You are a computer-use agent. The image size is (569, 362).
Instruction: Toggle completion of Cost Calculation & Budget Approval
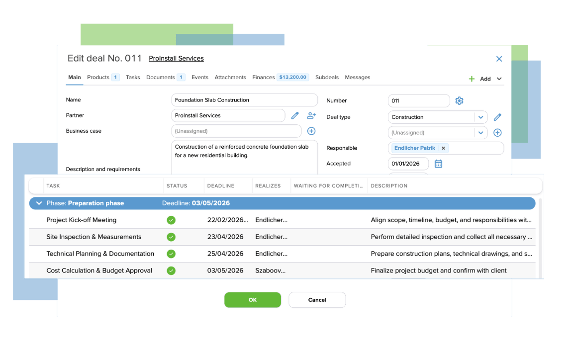tap(171, 271)
